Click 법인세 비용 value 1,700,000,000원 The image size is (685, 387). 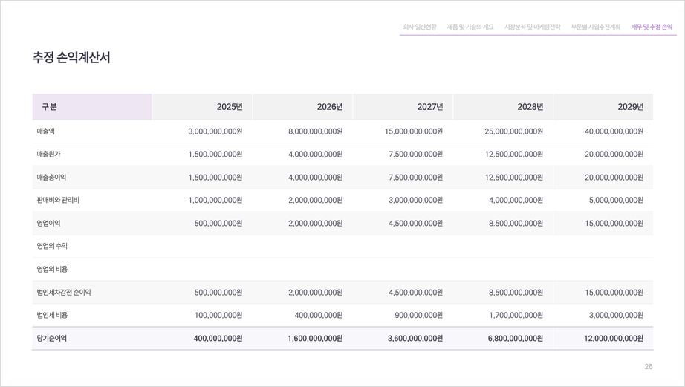[516, 315]
